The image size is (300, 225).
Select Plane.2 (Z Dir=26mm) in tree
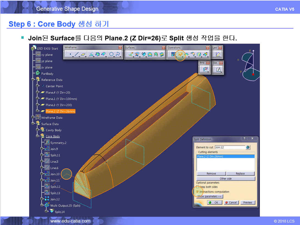tap(60, 111)
